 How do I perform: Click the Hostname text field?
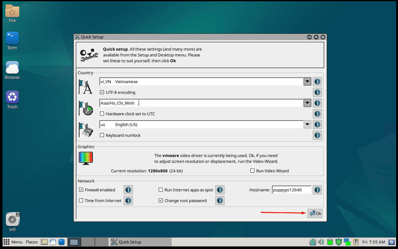tap(291, 190)
